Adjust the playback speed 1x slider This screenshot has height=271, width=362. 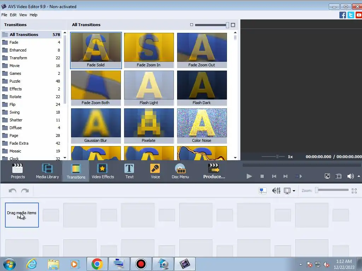273,156
